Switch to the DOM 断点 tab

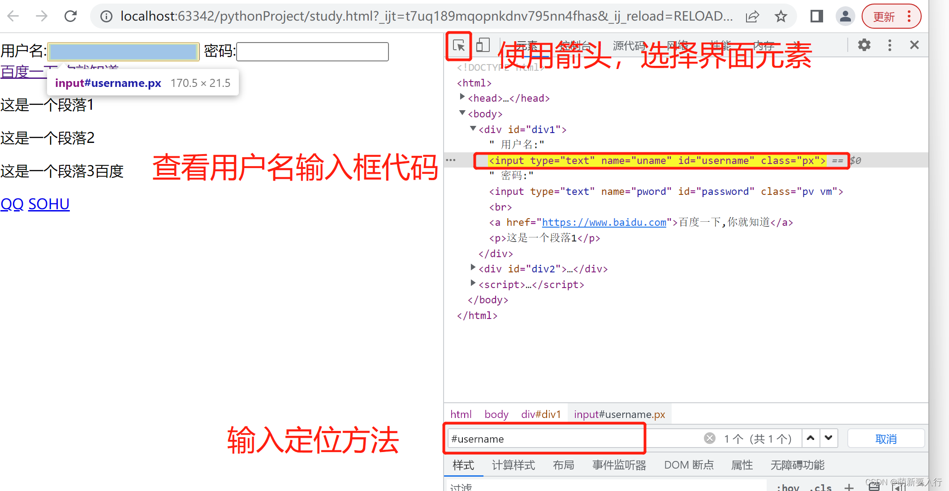[x=689, y=465]
